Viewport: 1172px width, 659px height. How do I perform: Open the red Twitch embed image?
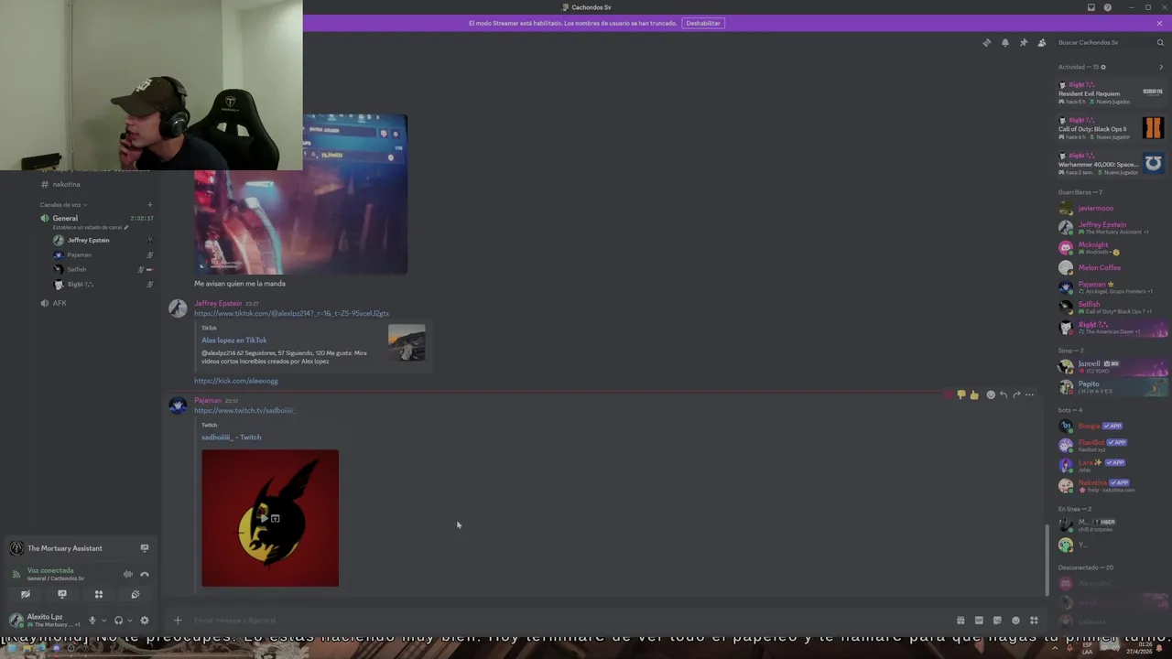(270, 518)
